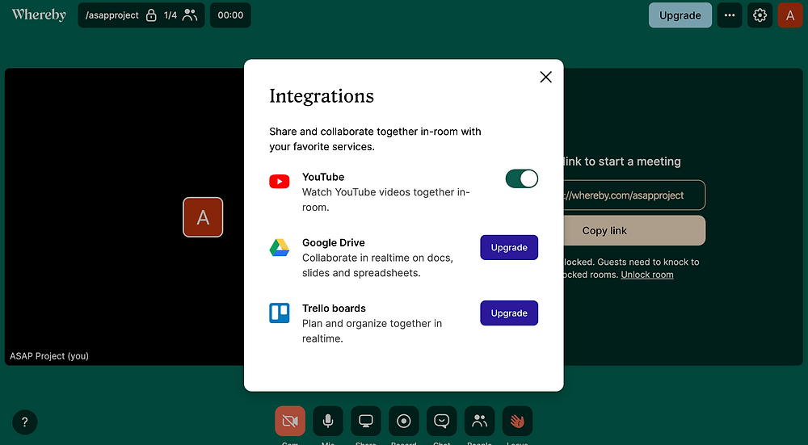The height and width of the screenshot is (445, 808).
Task: Click the Google Drive title text
Action: [334, 242]
